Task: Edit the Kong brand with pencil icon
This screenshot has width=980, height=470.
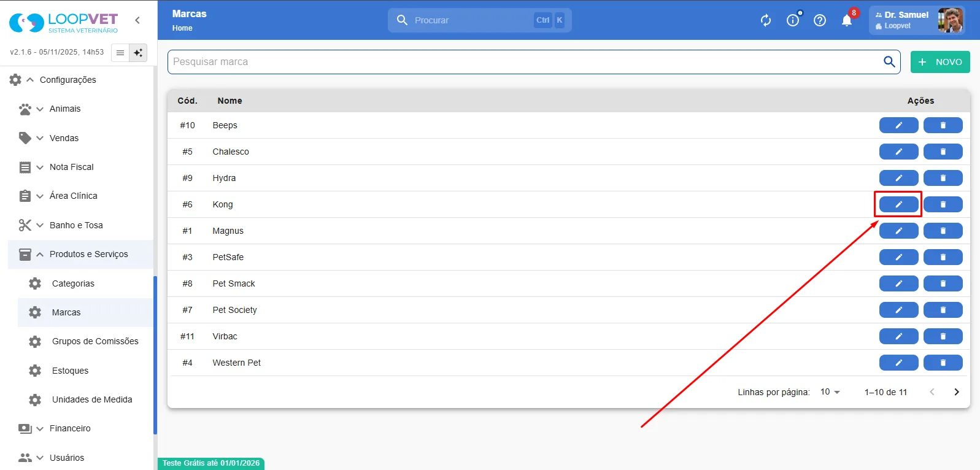Action: 898,204
